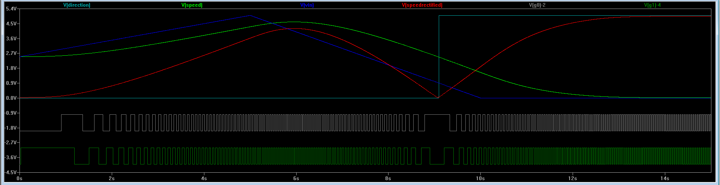Select the V(g1)-4 trace label
The image size is (720, 185).
pyautogui.click(x=652, y=5)
